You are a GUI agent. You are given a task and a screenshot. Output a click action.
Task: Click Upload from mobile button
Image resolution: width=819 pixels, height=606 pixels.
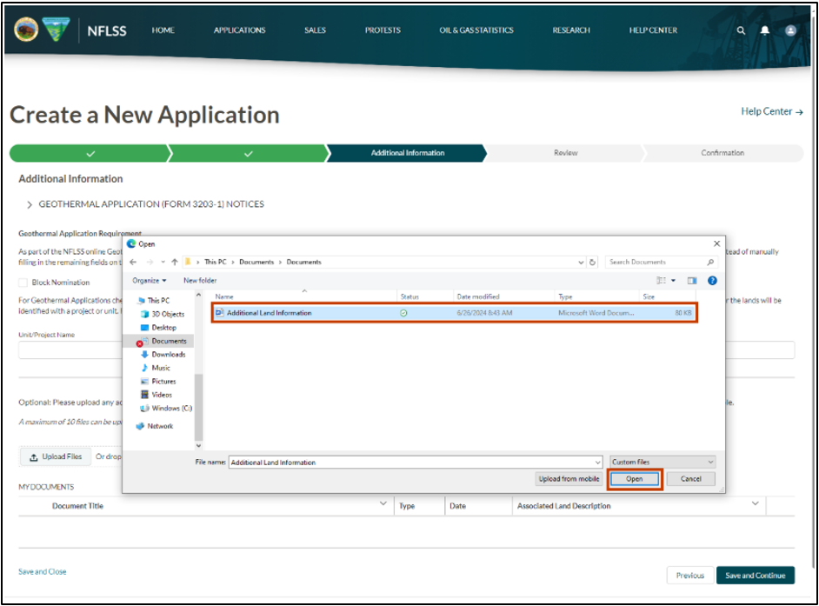(x=569, y=479)
